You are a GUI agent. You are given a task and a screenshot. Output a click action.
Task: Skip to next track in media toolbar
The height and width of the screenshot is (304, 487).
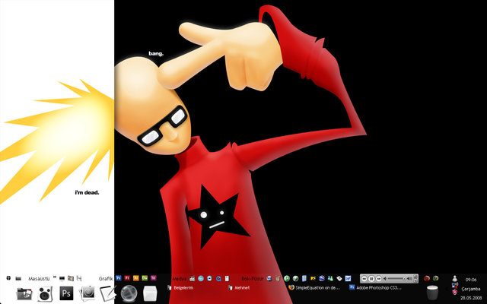point(379,279)
